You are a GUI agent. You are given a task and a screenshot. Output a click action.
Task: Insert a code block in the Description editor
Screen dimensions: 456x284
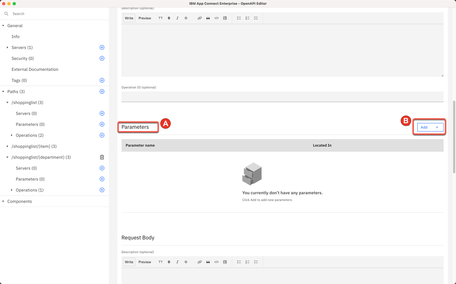point(216,18)
